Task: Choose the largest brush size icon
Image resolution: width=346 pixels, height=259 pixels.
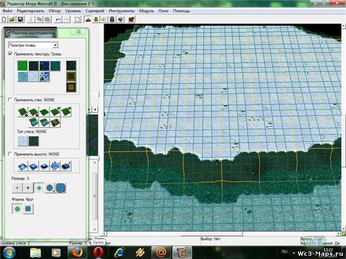Action: click(61, 188)
